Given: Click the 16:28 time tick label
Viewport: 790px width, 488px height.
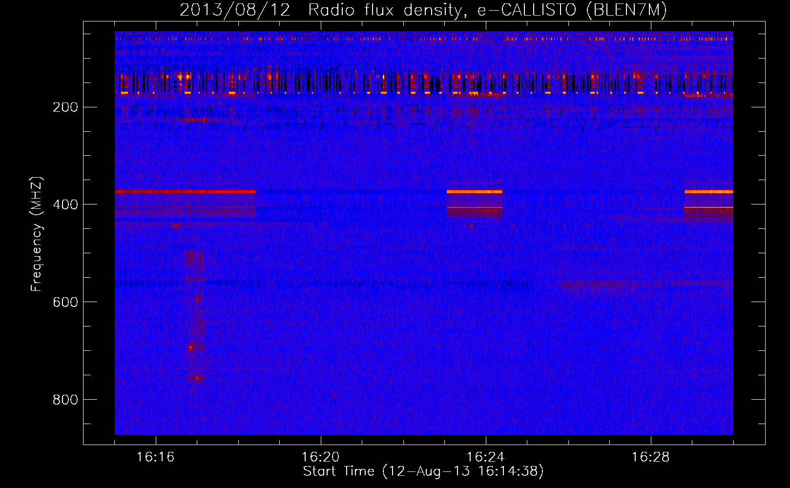Looking at the screenshot, I should point(651,457).
